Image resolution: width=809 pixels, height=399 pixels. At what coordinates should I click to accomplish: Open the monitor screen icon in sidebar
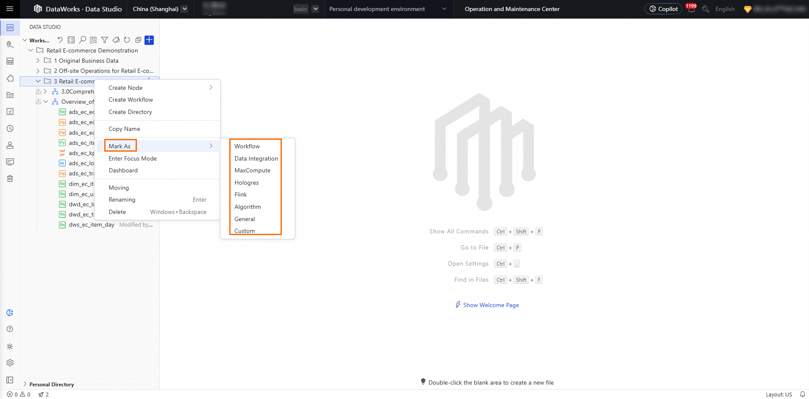(x=10, y=162)
